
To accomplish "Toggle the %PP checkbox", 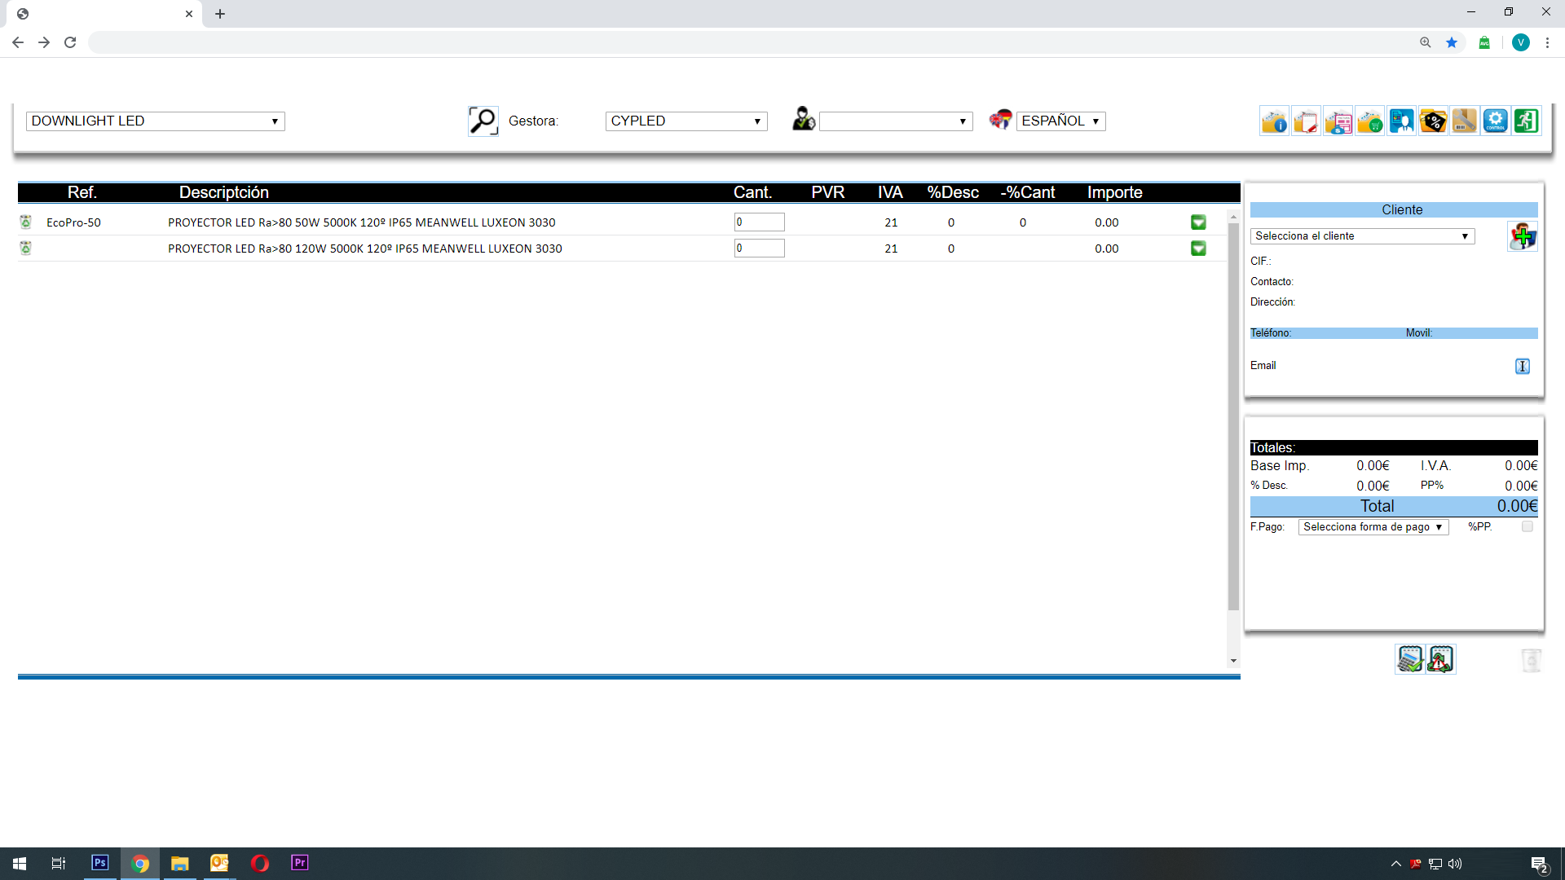I will (x=1528, y=526).
